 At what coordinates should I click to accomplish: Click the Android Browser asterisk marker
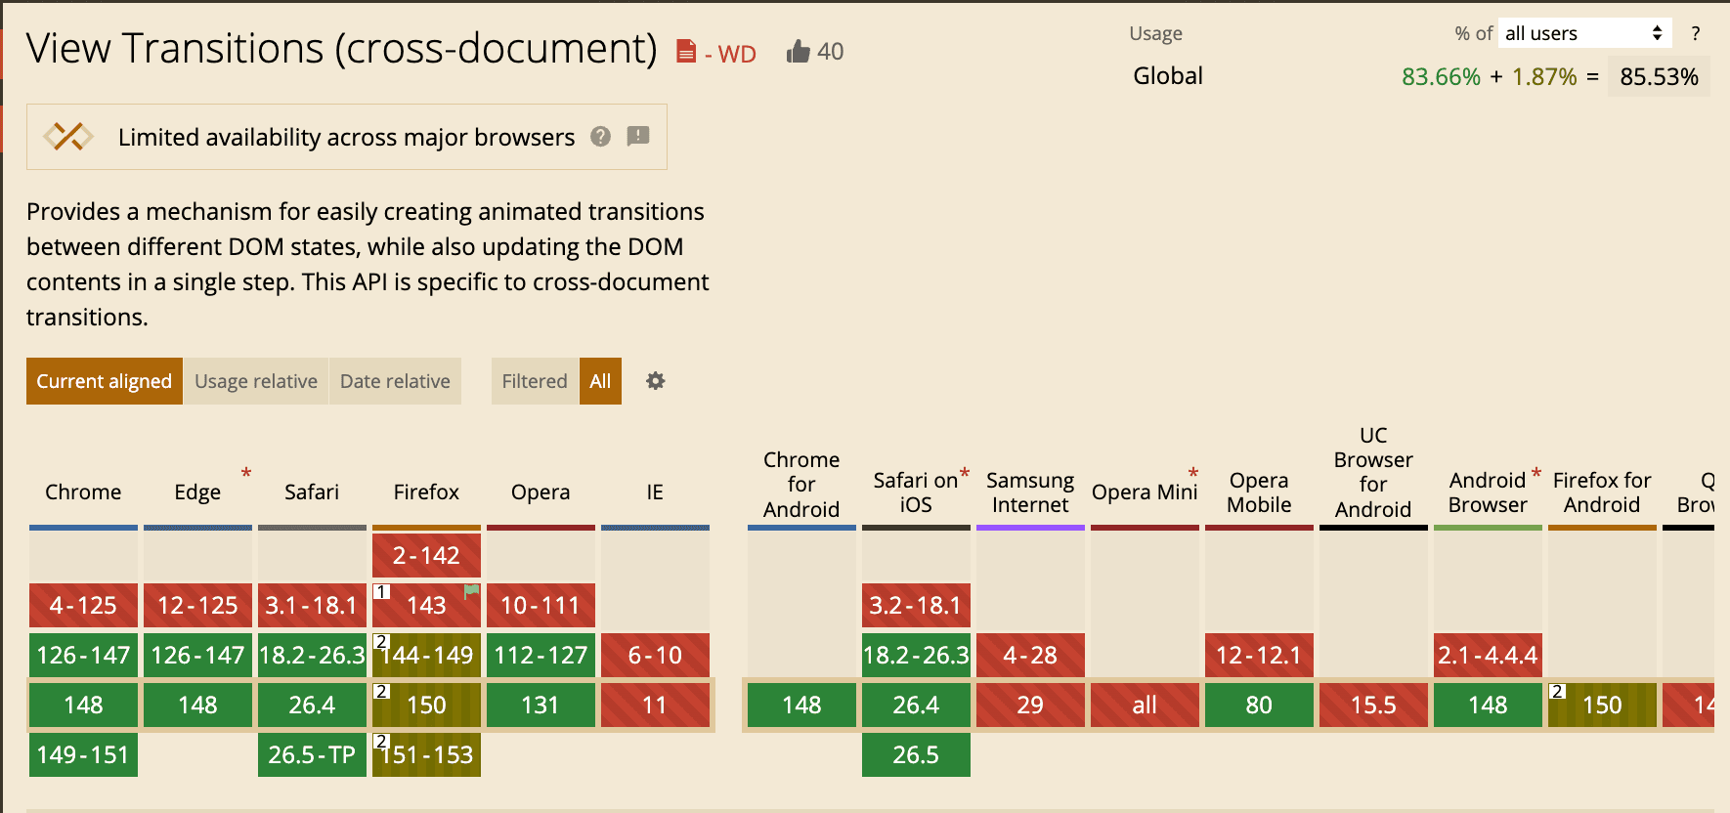[x=1536, y=474]
